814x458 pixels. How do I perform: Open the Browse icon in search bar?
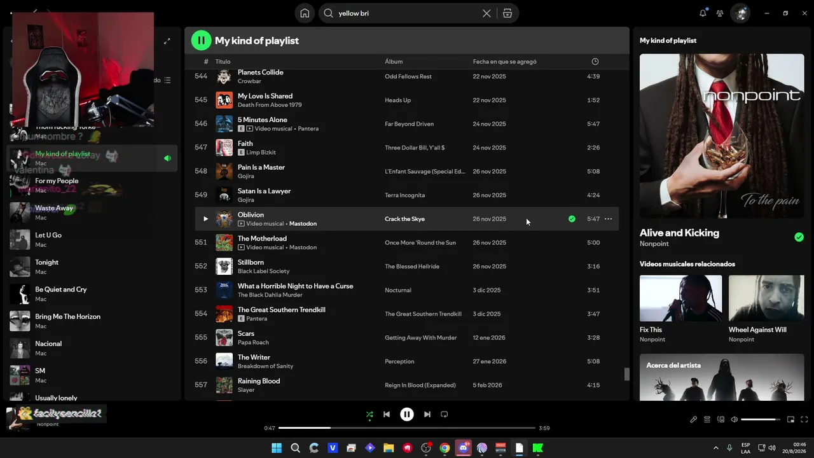[507, 13]
